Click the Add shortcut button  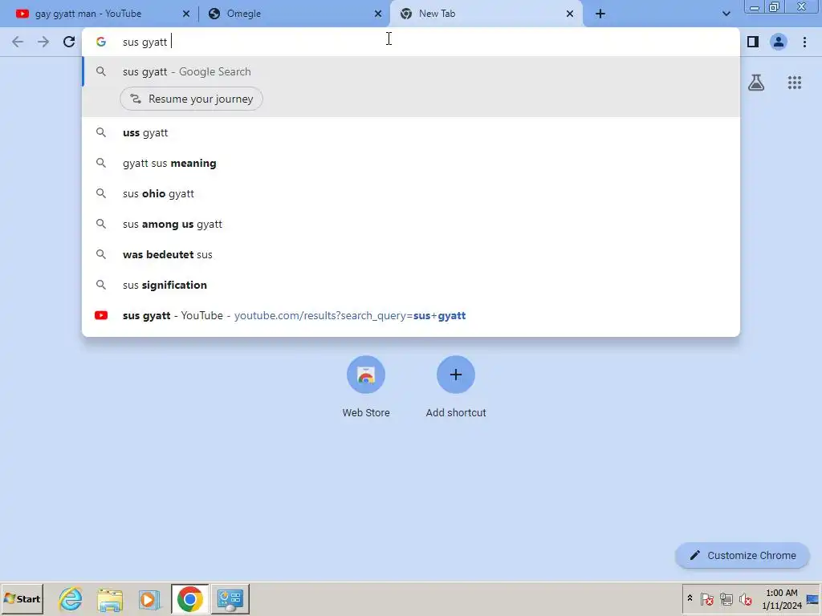[456, 387]
